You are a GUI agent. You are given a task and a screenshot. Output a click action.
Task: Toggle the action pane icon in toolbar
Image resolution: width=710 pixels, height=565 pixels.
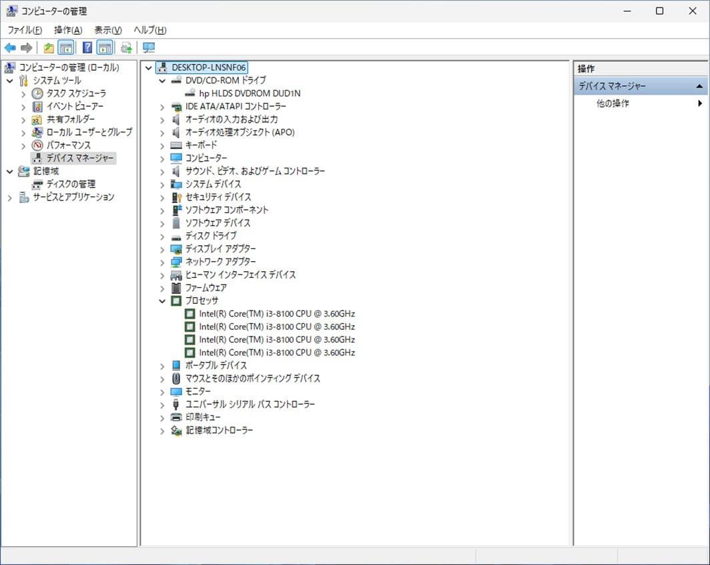tap(105, 47)
